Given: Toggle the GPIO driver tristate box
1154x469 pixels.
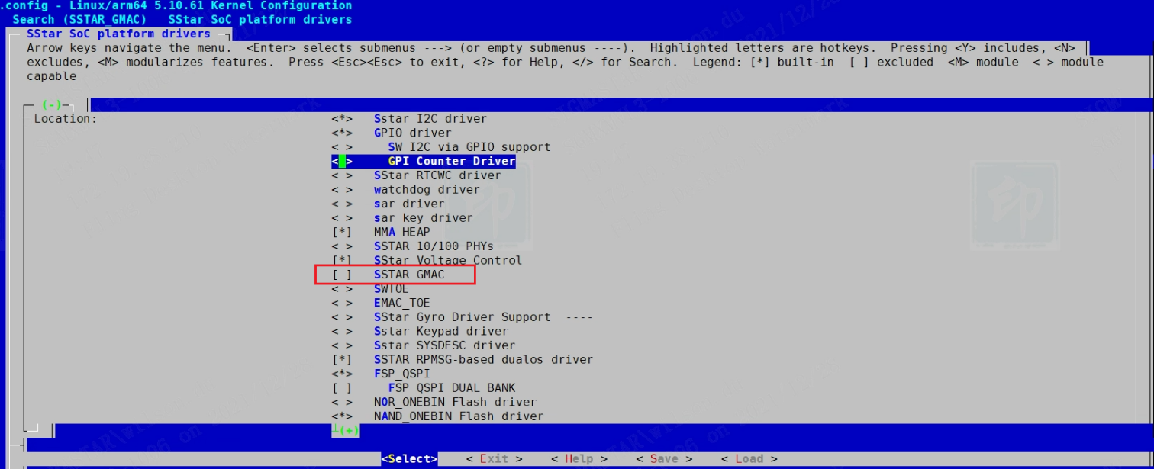Looking at the screenshot, I should pyautogui.click(x=342, y=133).
